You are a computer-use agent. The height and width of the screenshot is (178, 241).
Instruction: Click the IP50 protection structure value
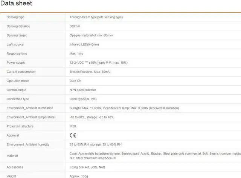click(73, 126)
